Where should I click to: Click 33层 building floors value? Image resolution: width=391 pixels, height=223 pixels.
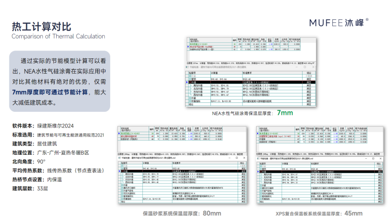tap(42, 189)
